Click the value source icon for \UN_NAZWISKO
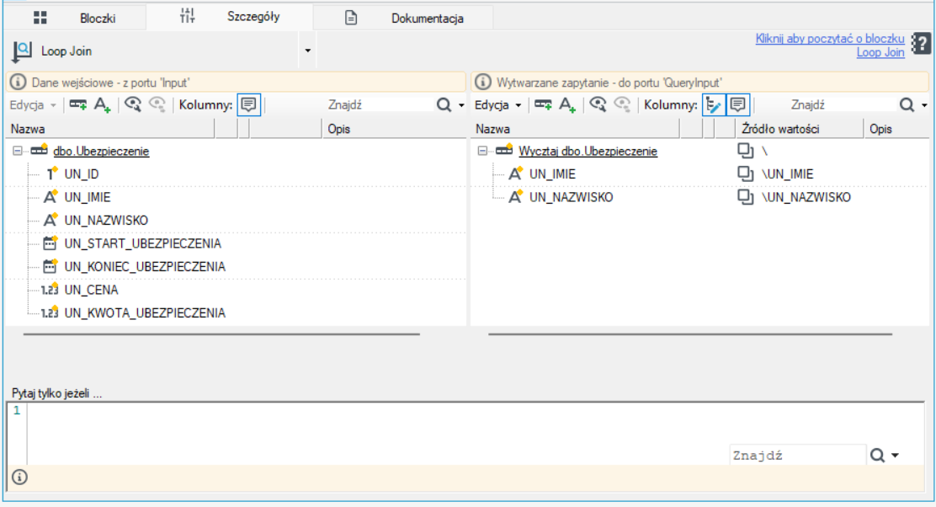This screenshot has width=936, height=507. pyautogui.click(x=745, y=197)
